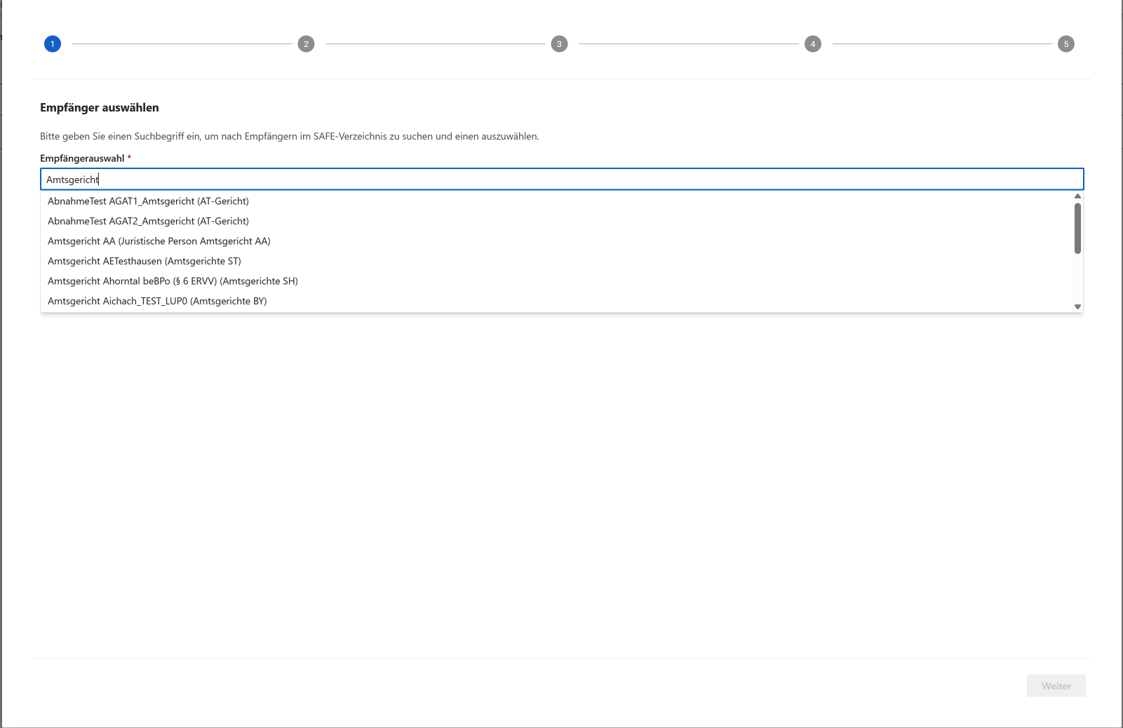Choose AbnahmeTest AGAT2_Amtsgericht option

[x=149, y=221]
